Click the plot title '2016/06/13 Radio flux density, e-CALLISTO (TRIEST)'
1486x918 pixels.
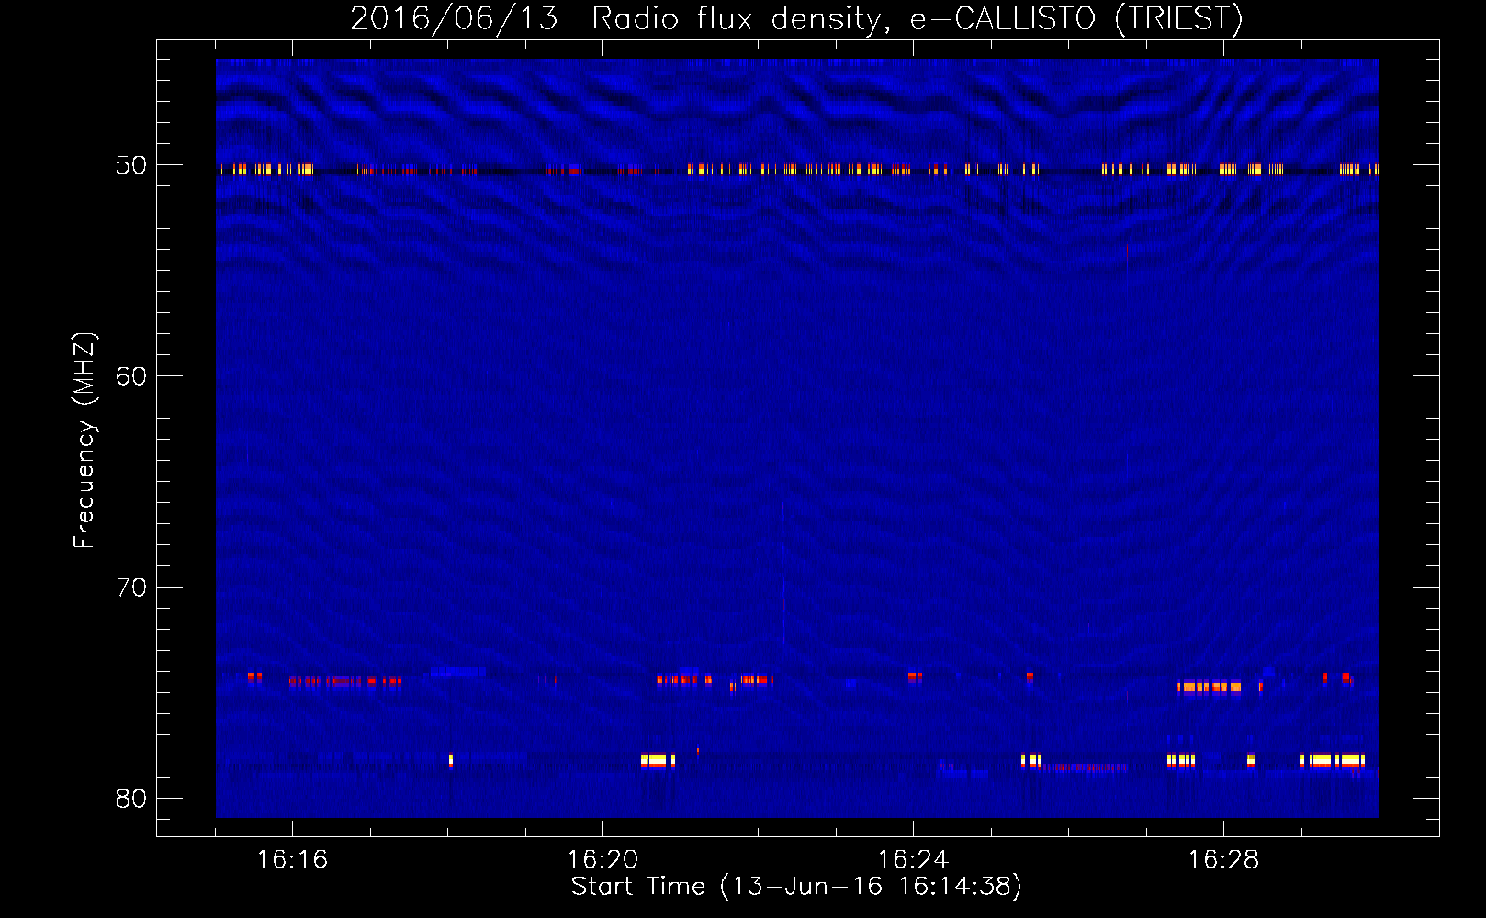point(796,18)
